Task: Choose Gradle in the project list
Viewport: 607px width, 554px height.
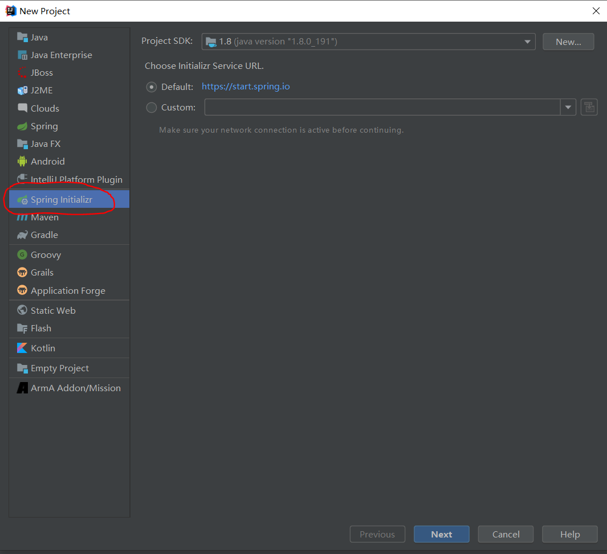Action: pos(70,235)
